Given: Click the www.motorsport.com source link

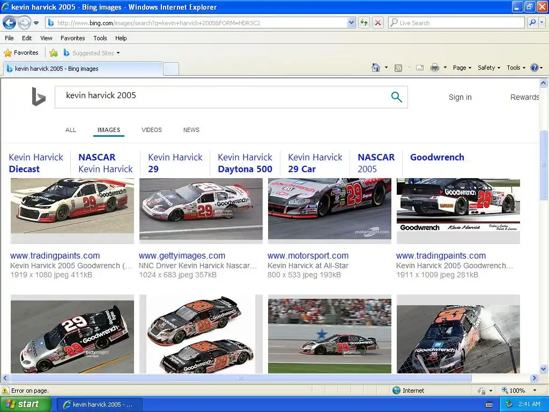Looking at the screenshot, I should point(308,256).
